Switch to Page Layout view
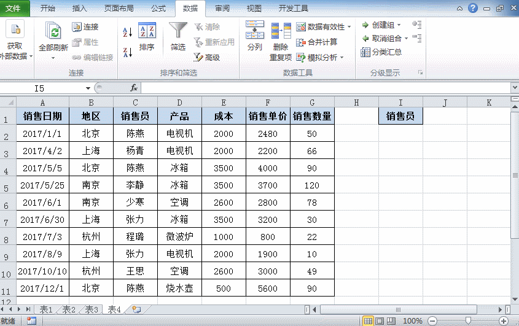Viewport: 519px width, 326px height. point(380,320)
